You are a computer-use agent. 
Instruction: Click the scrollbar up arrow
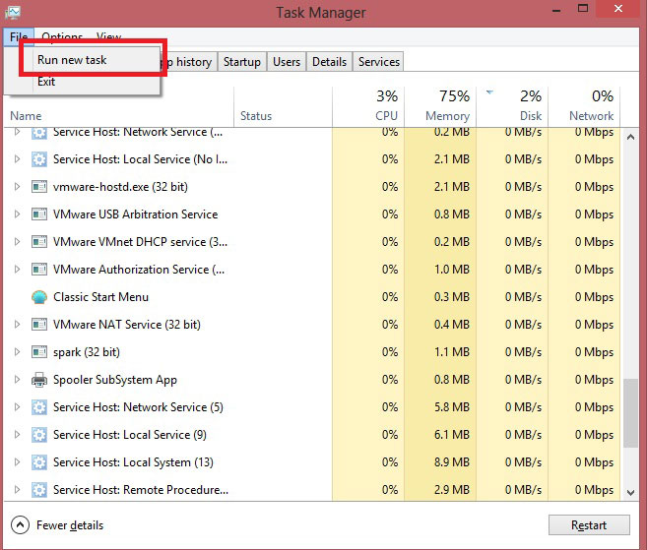[630, 137]
